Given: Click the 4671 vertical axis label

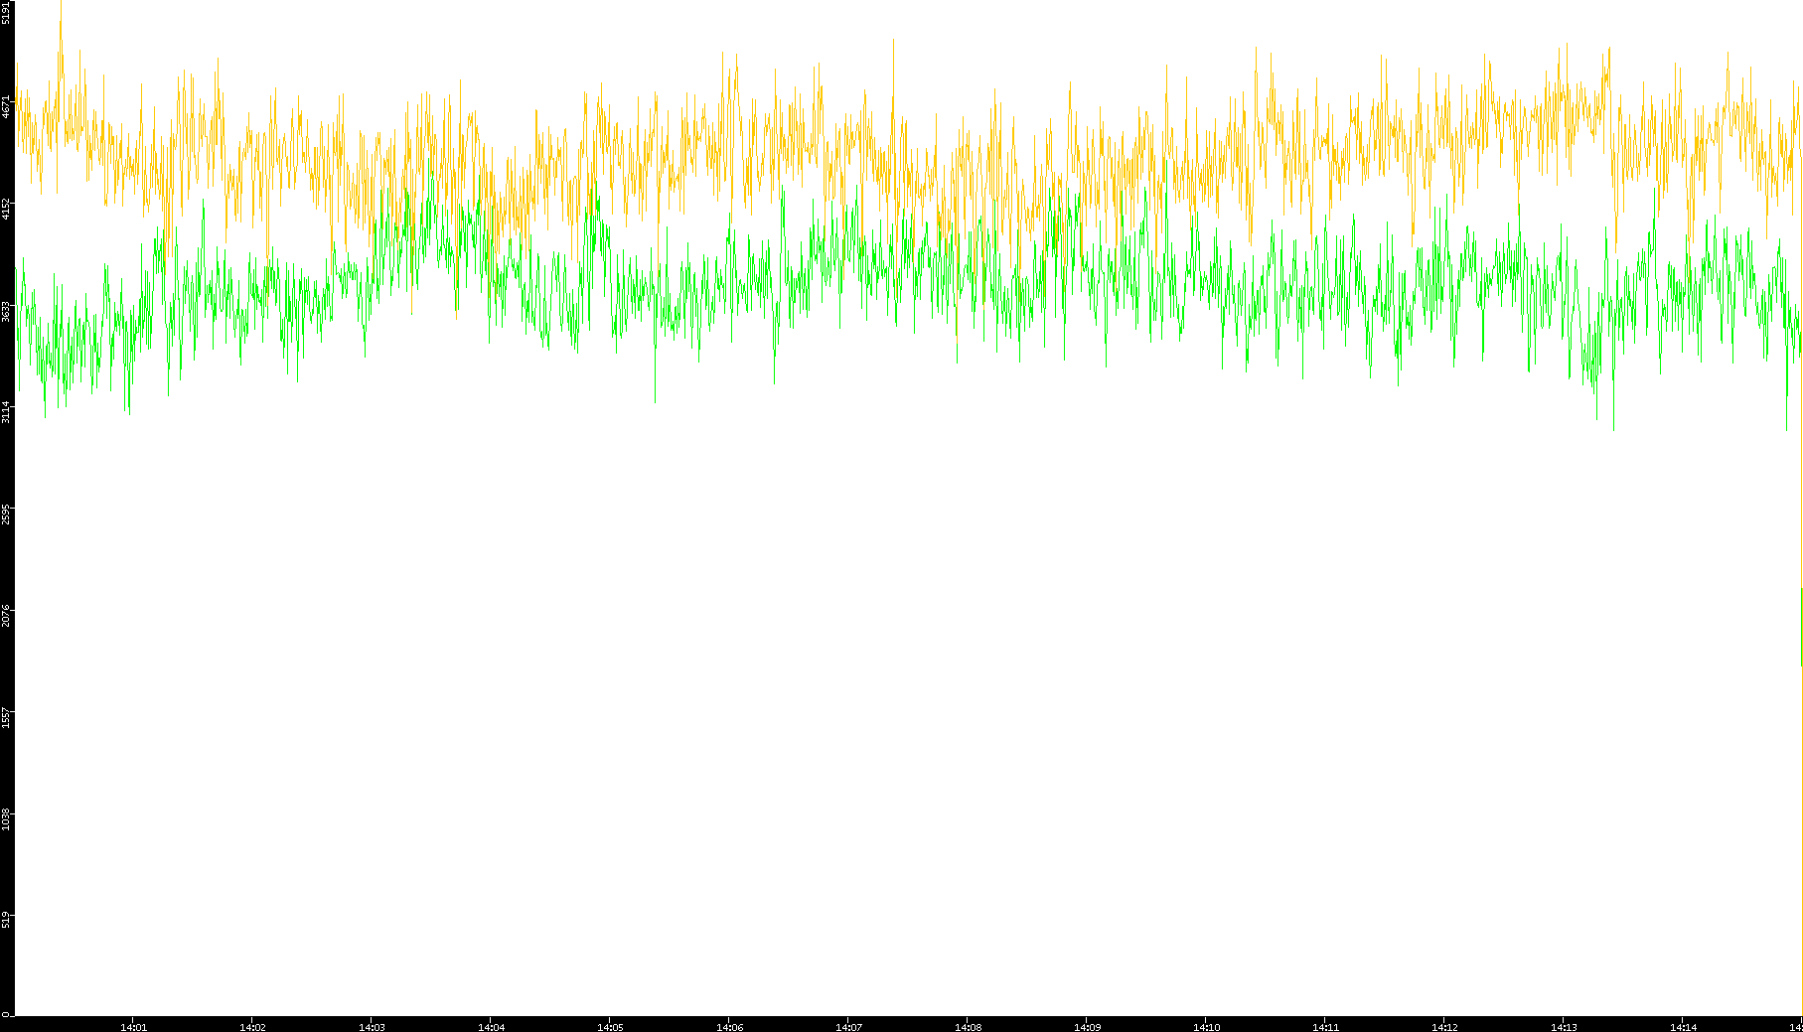Looking at the screenshot, I should pyautogui.click(x=7, y=107).
